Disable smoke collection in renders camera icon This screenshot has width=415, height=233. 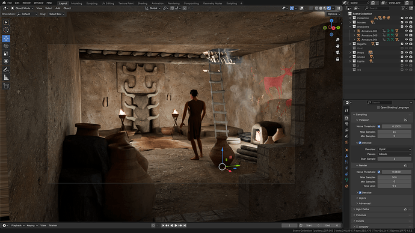(411, 57)
